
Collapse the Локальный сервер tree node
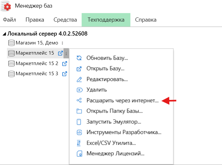click(4, 34)
